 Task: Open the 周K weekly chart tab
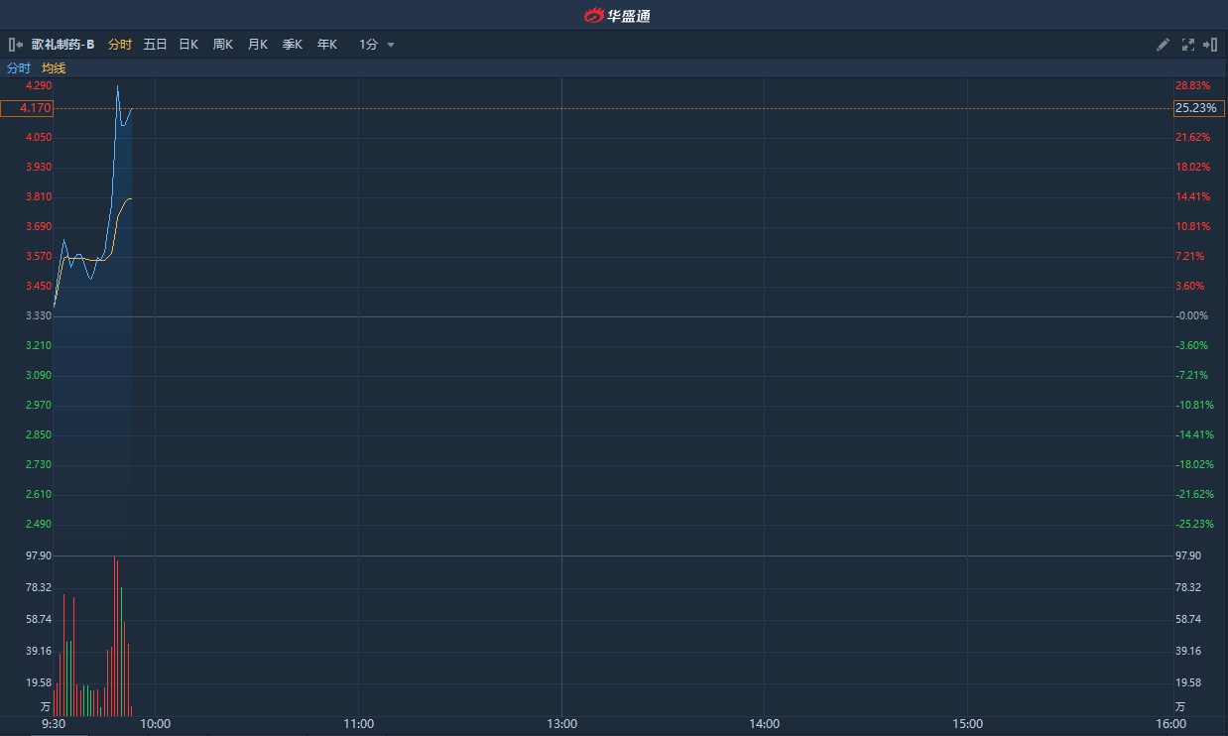pos(223,45)
